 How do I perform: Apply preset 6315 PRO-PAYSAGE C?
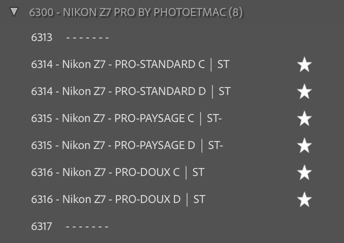tap(126, 118)
